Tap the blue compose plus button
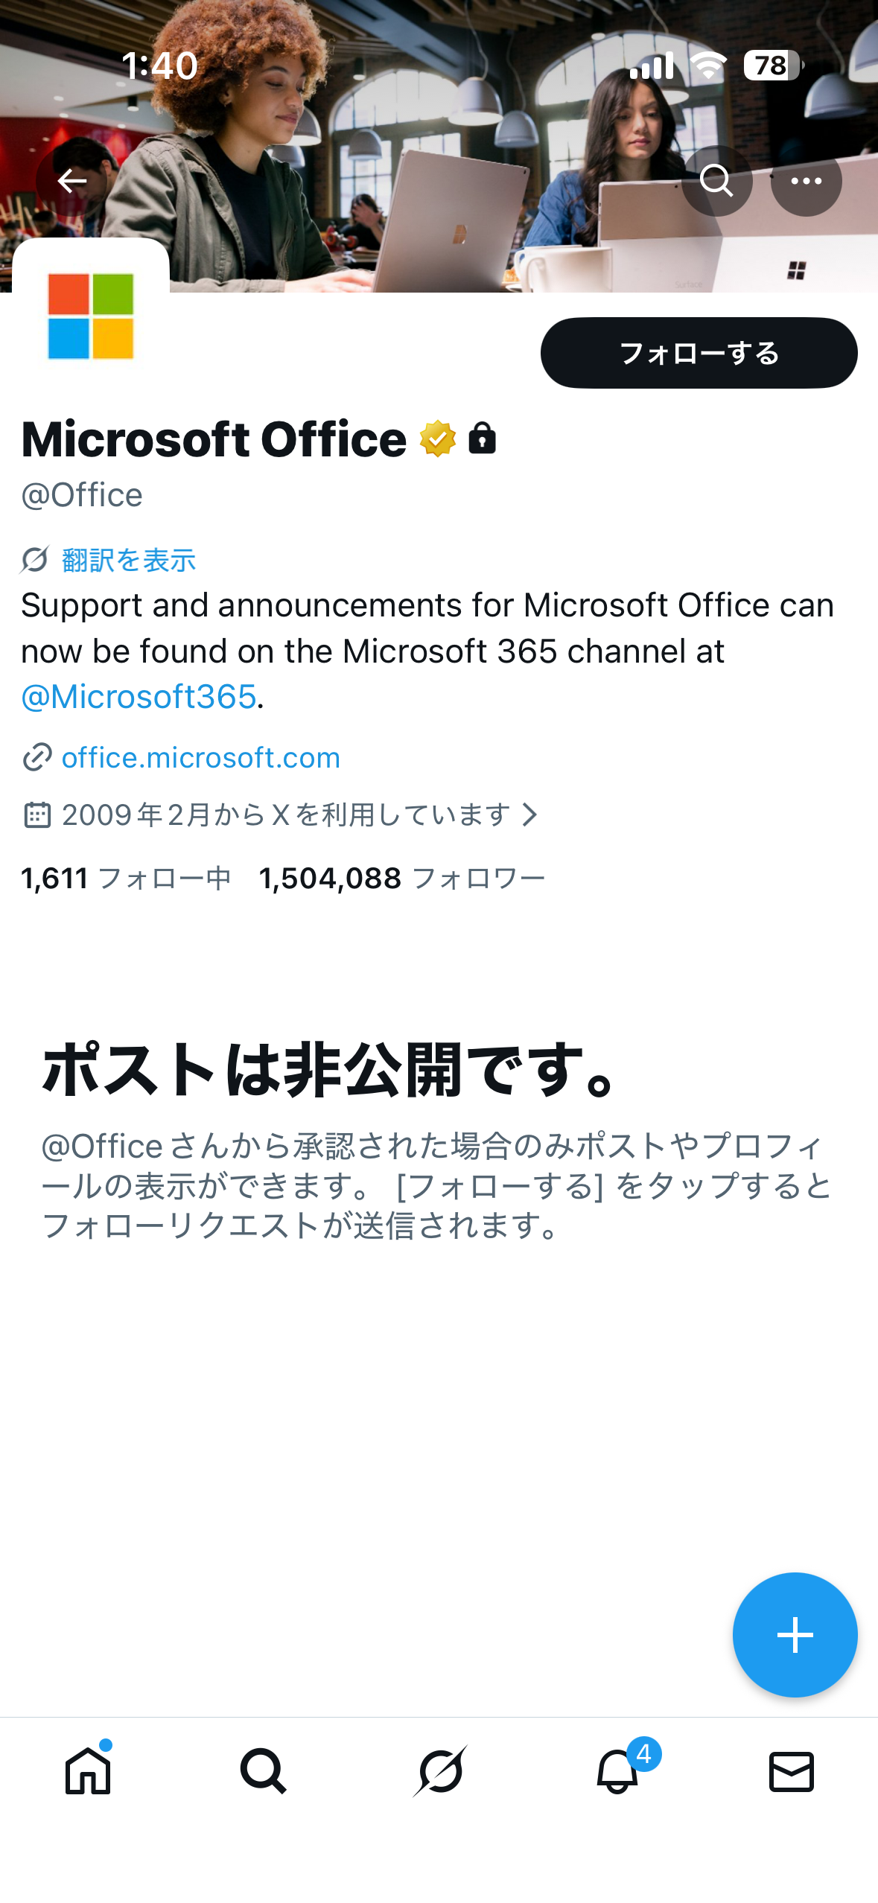878x1903 pixels. pos(795,1635)
